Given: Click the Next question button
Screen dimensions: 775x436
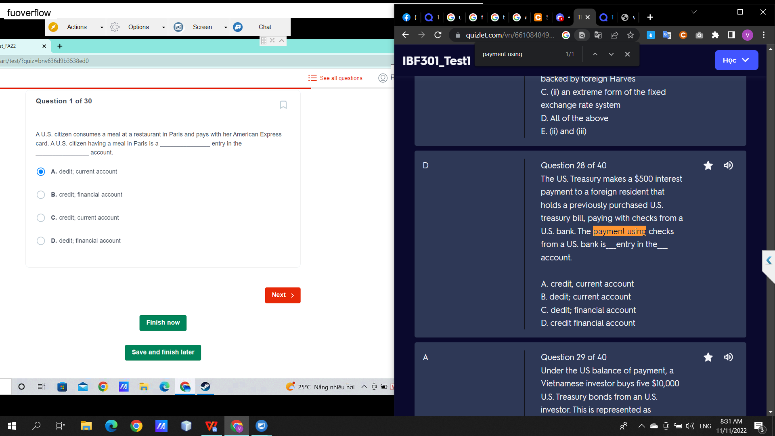Looking at the screenshot, I should [283, 295].
